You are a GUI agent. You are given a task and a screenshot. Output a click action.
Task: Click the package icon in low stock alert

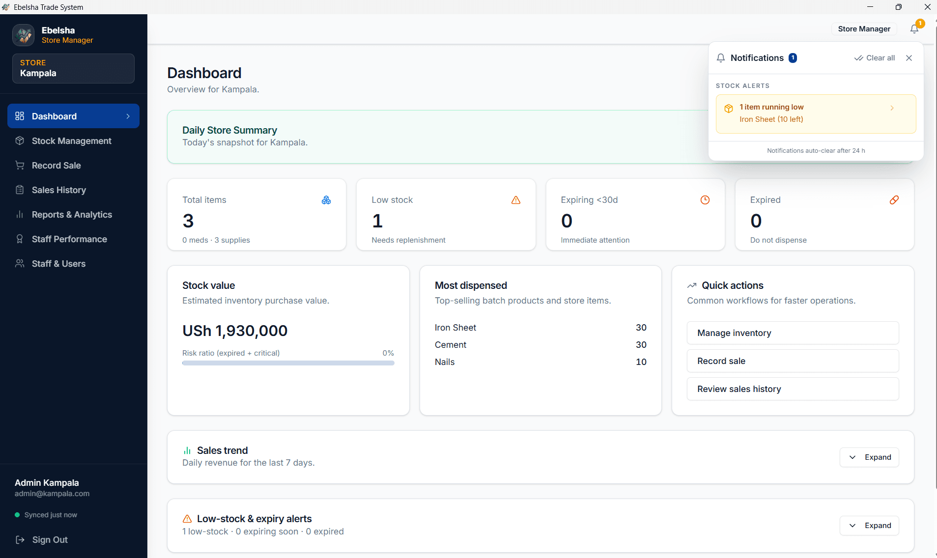click(x=729, y=109)
